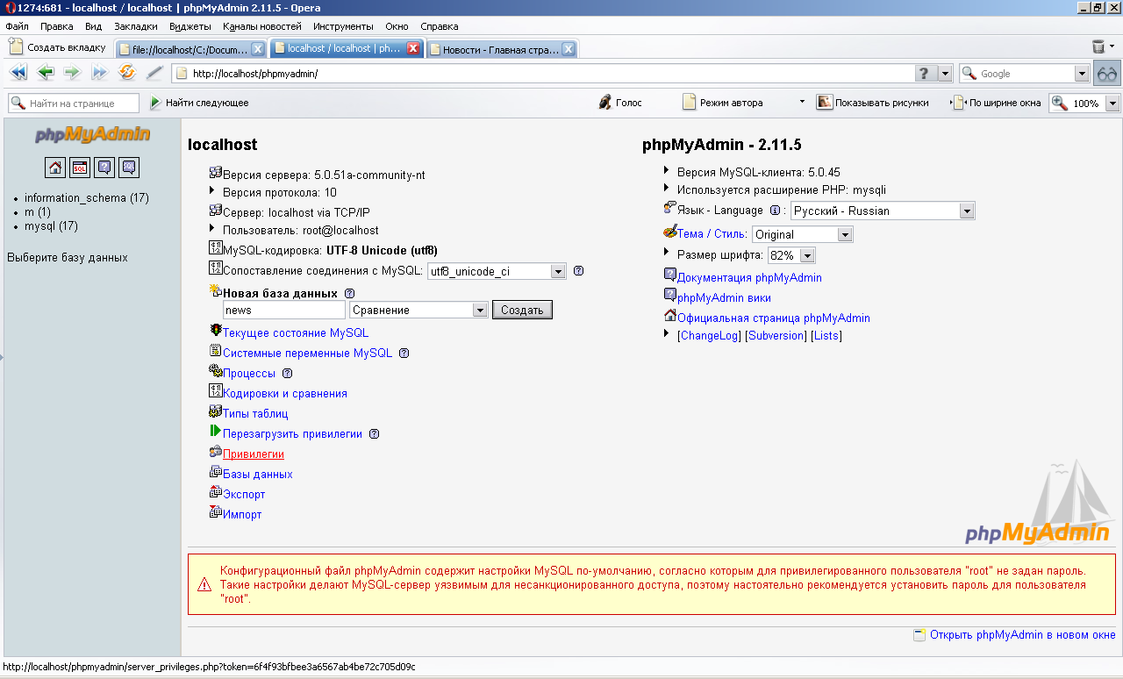The height and width of the screenshot is (679, 1123).
Task: Open the Размер шрифта 82% dropdown
Action: 807,255
